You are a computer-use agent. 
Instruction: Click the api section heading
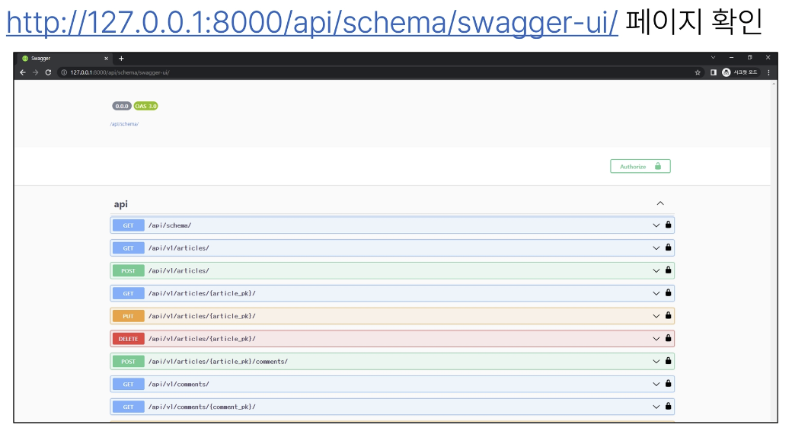(x=121, y=203)
